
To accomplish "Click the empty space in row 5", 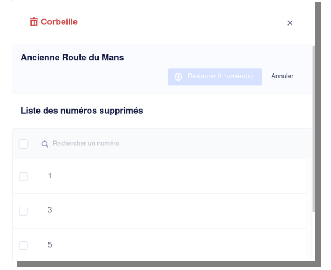I will coord(180,246).
